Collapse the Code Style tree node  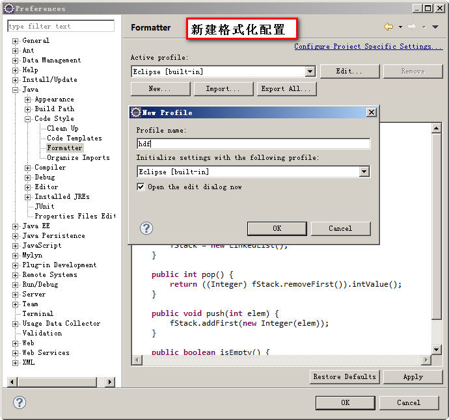[x=28, y=119]
